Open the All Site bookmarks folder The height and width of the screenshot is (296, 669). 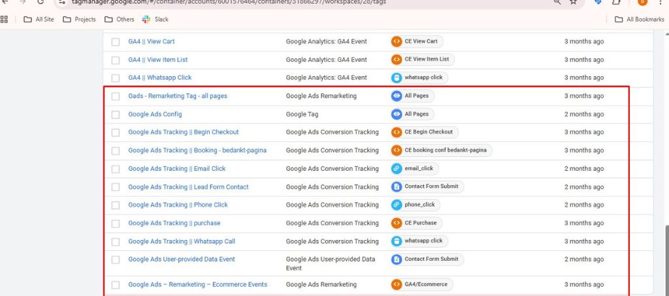coord(39,20)
